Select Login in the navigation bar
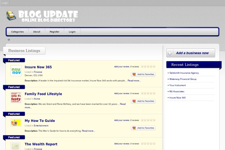 [72, 32]
